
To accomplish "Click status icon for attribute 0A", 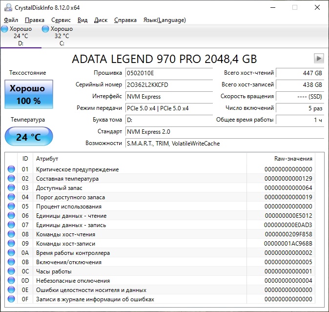I will pyautogui.click(x=11, y=252).
